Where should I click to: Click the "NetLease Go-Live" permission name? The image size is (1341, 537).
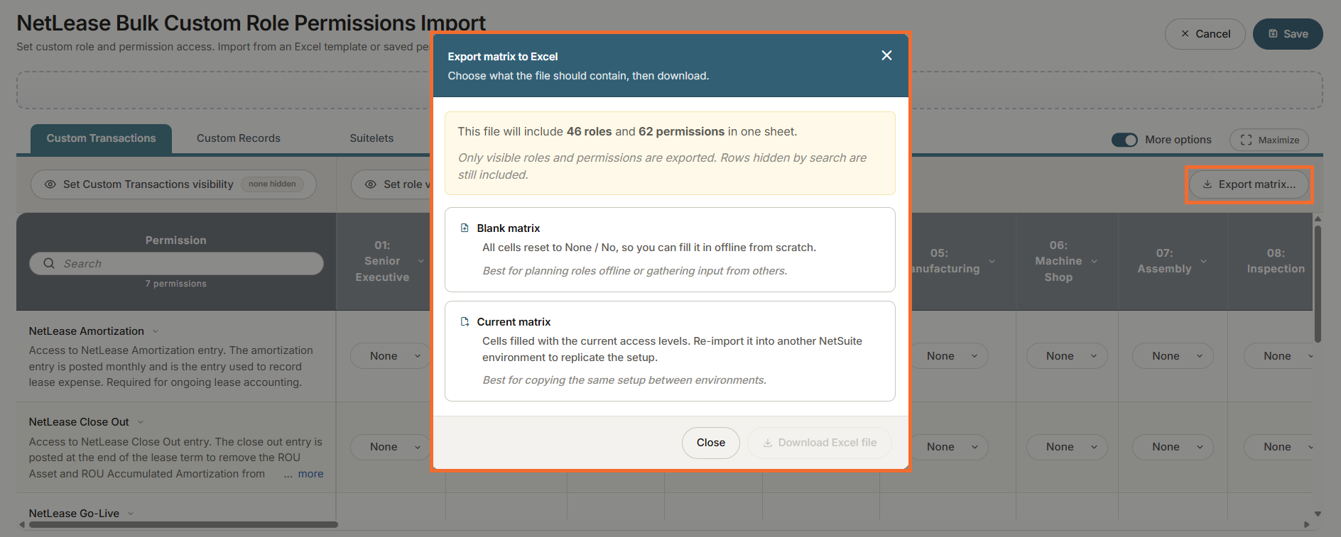(74, 514)
